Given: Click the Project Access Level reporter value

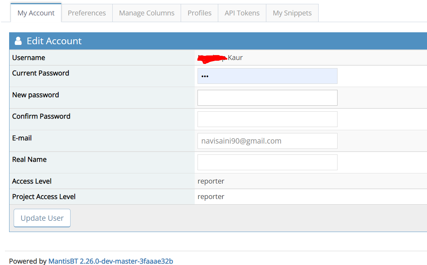Looking at the screenshot, I should pyautogui.click(x=211, y=197).
